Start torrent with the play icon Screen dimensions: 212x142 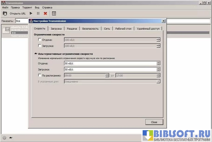(x=31, y=13)
